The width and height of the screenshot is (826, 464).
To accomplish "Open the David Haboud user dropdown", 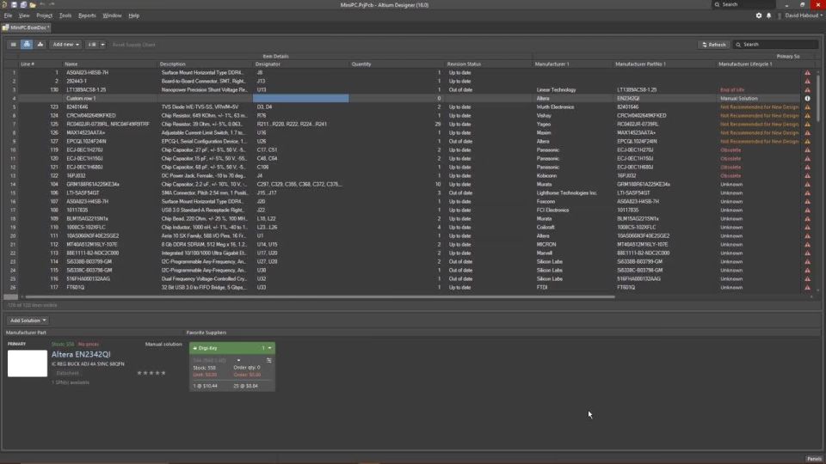I will pos(804,15).
